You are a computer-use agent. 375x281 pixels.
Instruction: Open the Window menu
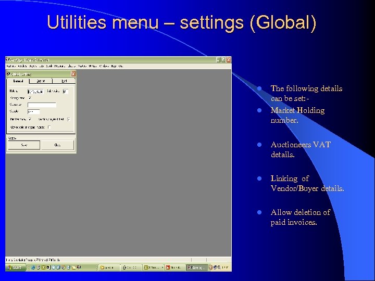point(104,66)
